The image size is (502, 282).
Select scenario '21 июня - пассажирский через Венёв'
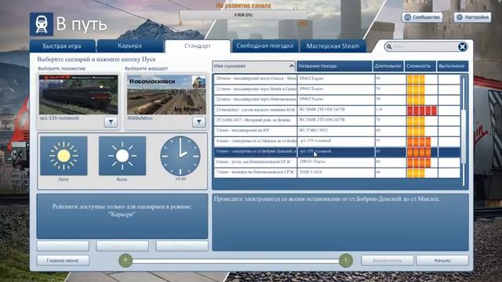point(256,89)
